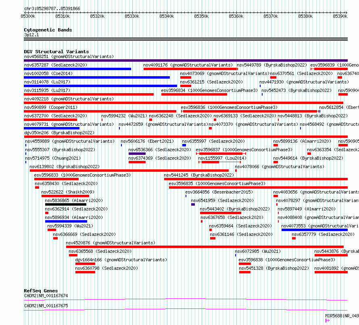Open the esv3596834 1000Genomes variant label
359x325 pixels.
click(x=209, y=90)
